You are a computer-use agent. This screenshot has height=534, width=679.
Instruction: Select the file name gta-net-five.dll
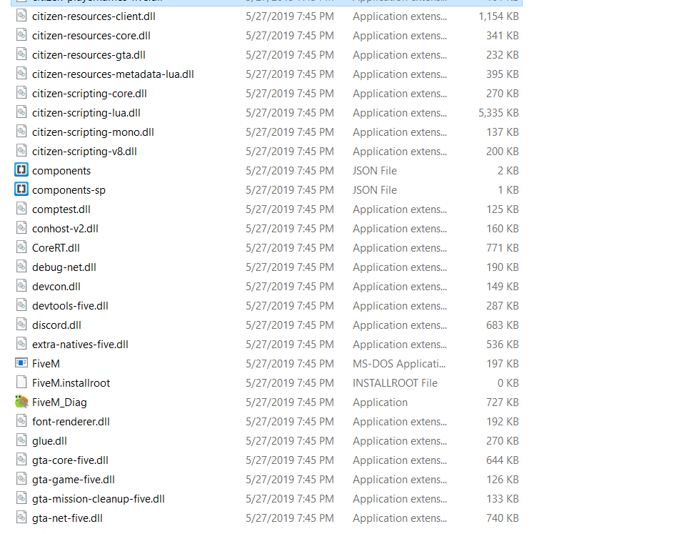68,518
